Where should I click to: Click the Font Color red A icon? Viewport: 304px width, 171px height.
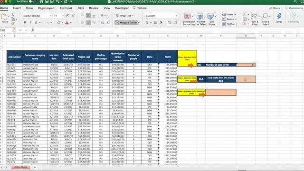click(x=67, y=23)
